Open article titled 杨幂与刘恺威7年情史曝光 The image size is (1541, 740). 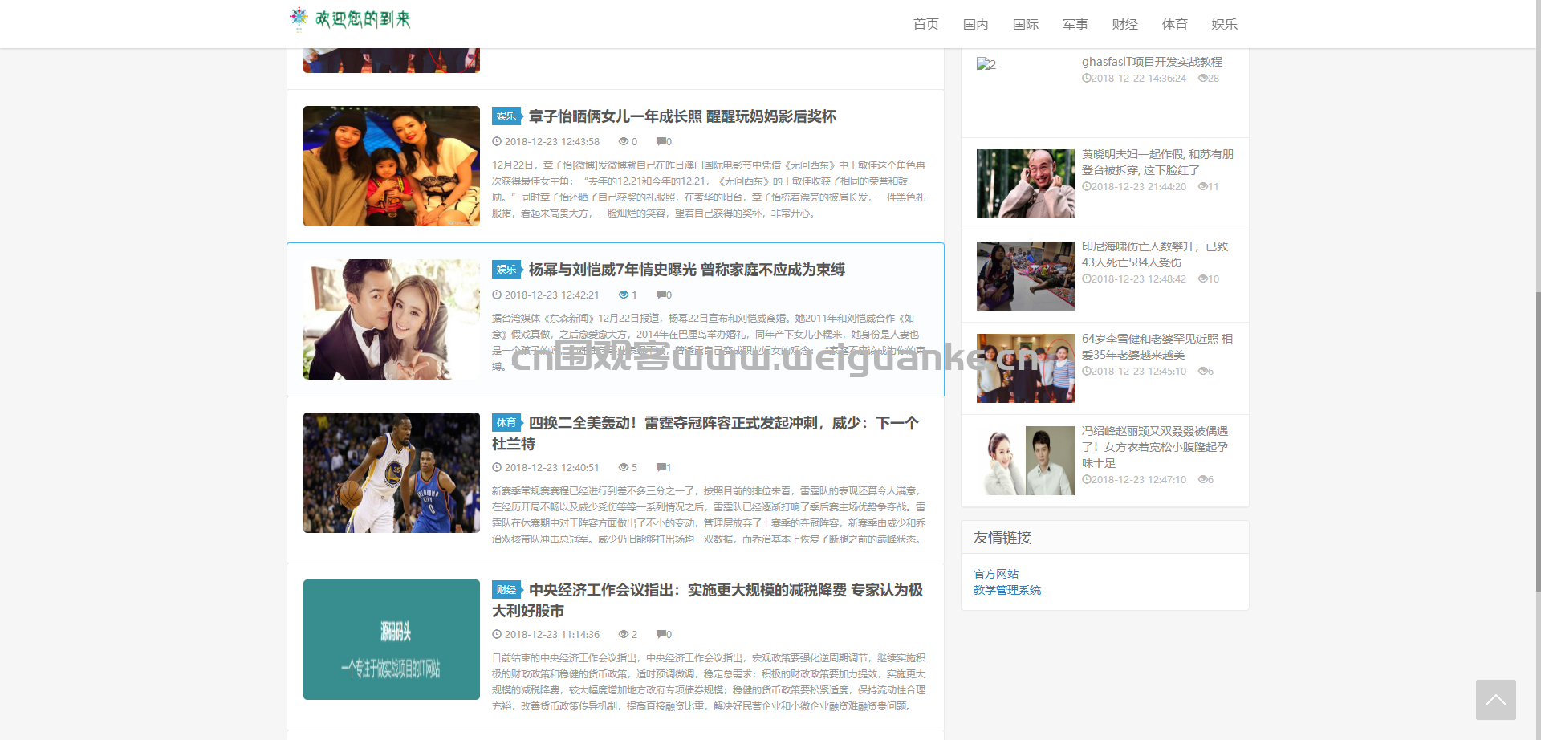pos(686,270)
